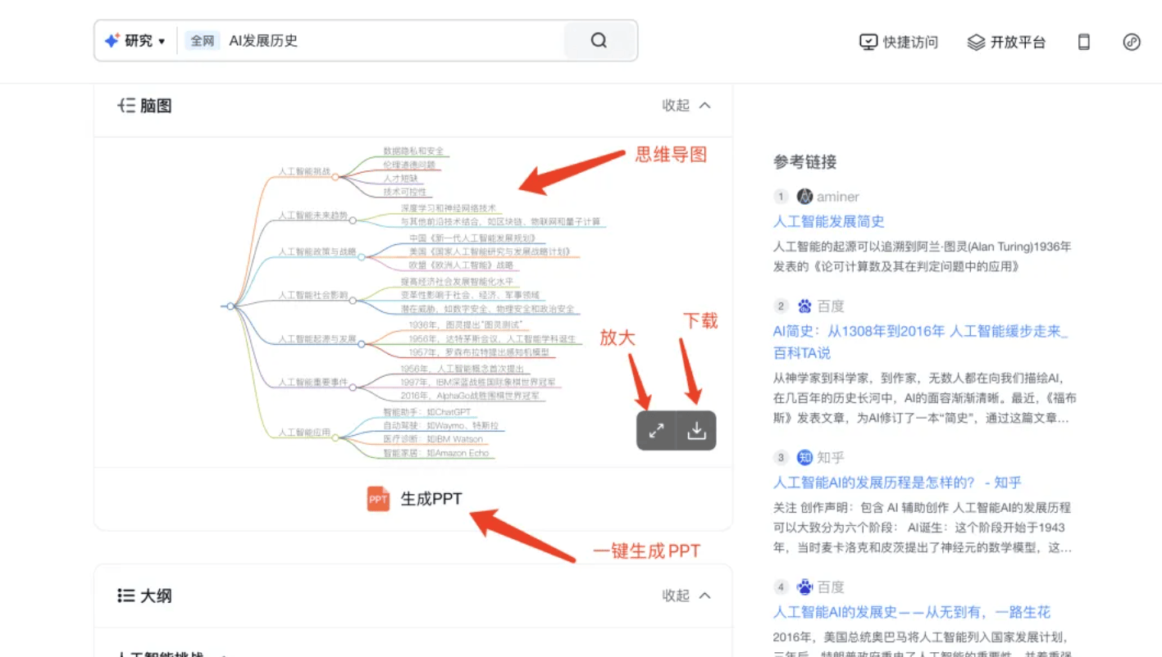Select the 全网 search scope tag
Image resolution: width=1162 pixels, height=657 pixels.
click(x=202, y=41)
